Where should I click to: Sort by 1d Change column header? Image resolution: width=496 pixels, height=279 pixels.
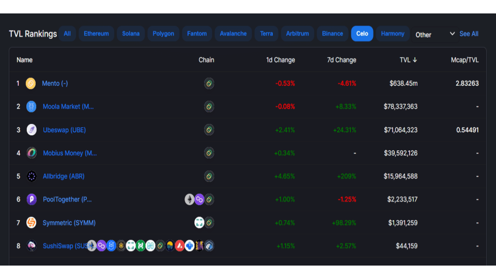[281, 60]
